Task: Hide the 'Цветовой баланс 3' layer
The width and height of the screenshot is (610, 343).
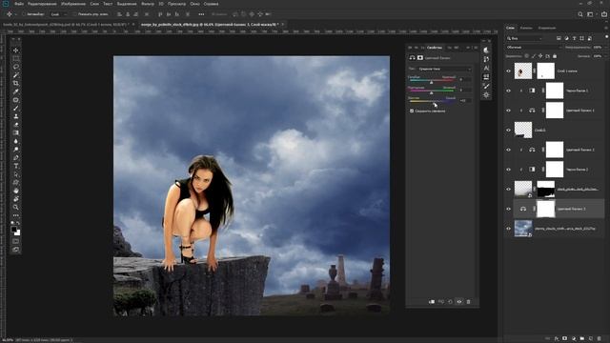Action: (508, 209)
